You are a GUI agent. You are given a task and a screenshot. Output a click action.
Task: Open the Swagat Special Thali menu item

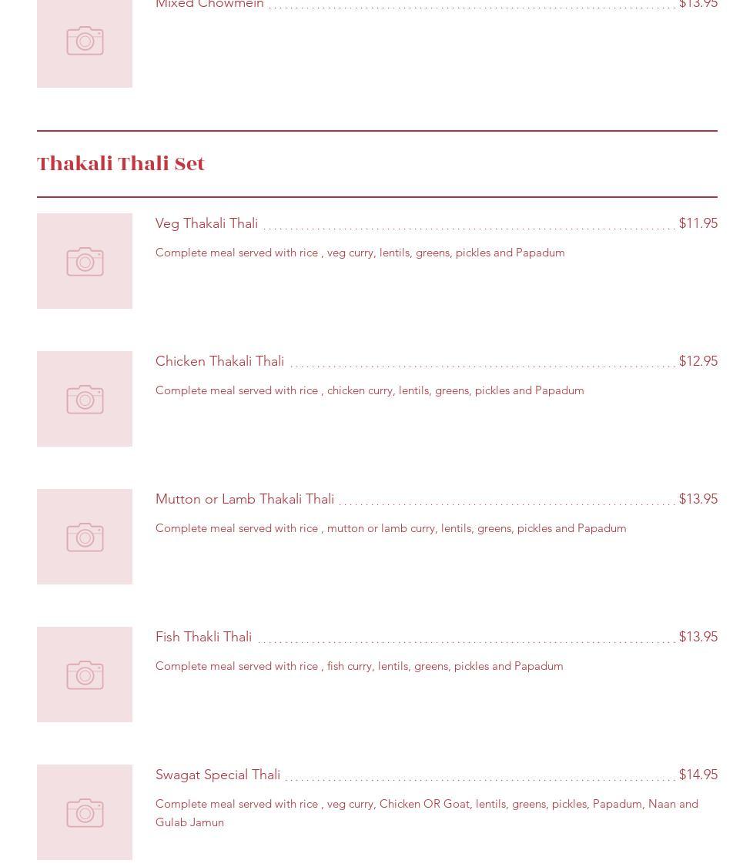pyautogui.click(x=218, y=775)
